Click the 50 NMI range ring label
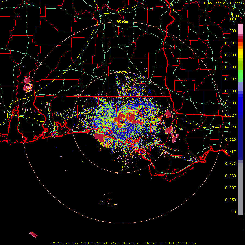 click(122, 72)
